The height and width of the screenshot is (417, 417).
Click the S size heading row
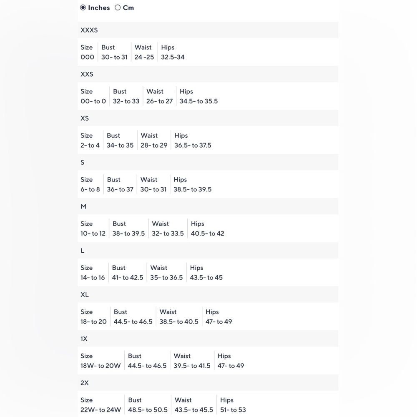coord(208,163)
